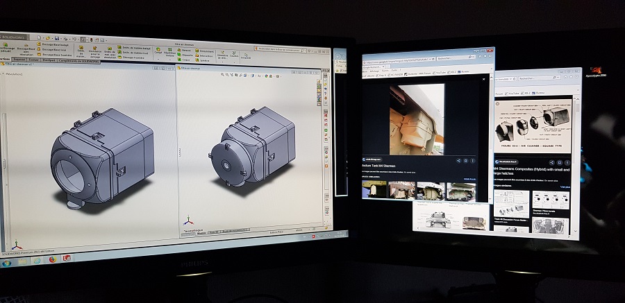Click Répétition linéaire pattern tool

coord(170,52)
